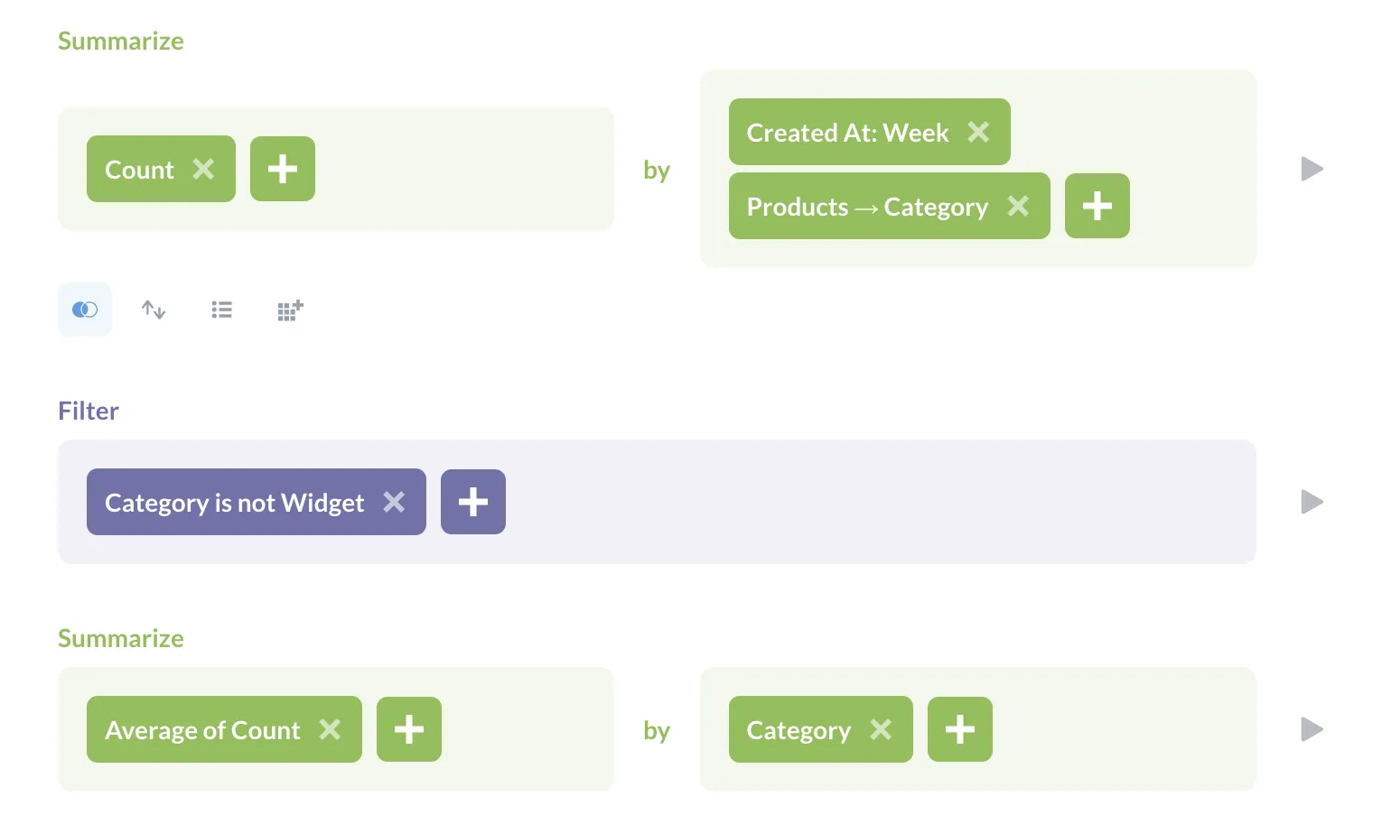This screenshot has height=815, width=1382.
Task: Preview the first Summarize step results
Action: [1311, 169]
